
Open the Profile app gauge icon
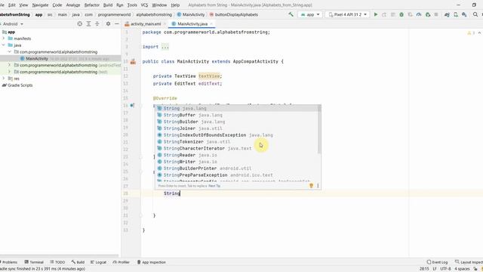419,14
